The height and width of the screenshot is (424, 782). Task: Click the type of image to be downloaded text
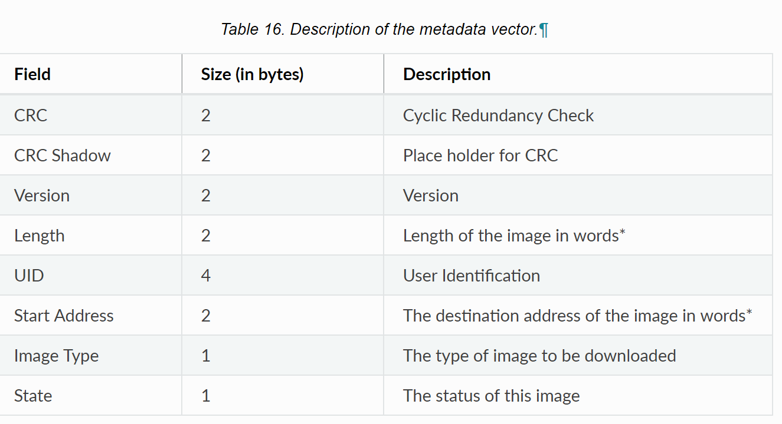click(x=539, y=356)
